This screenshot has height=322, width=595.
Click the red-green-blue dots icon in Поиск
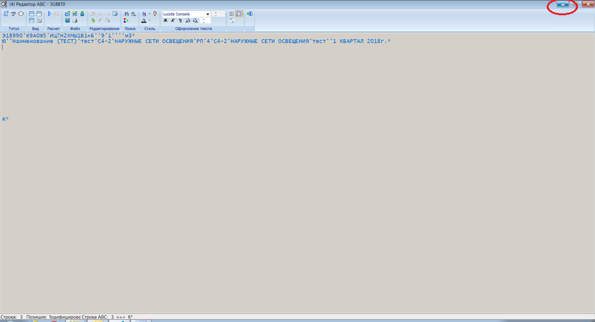click(126, 21)
